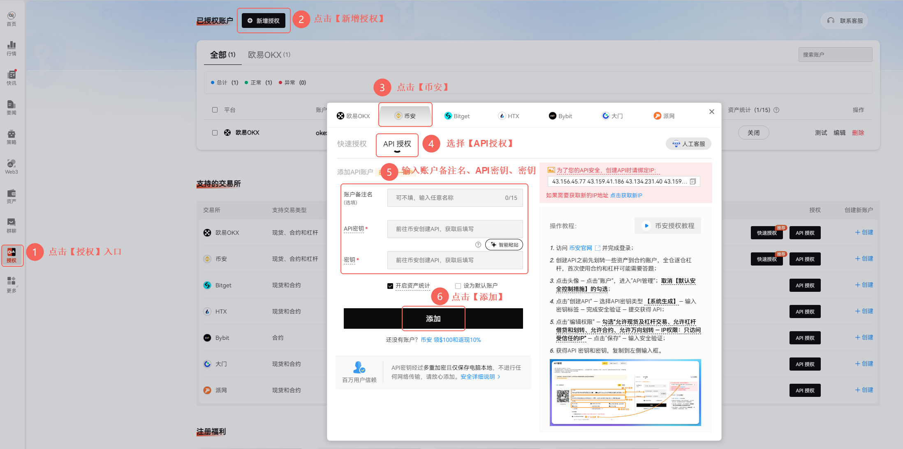Open the 首页 home sidebar icon
This screenshot has width=903, height=449.
[x=12, y=19]
